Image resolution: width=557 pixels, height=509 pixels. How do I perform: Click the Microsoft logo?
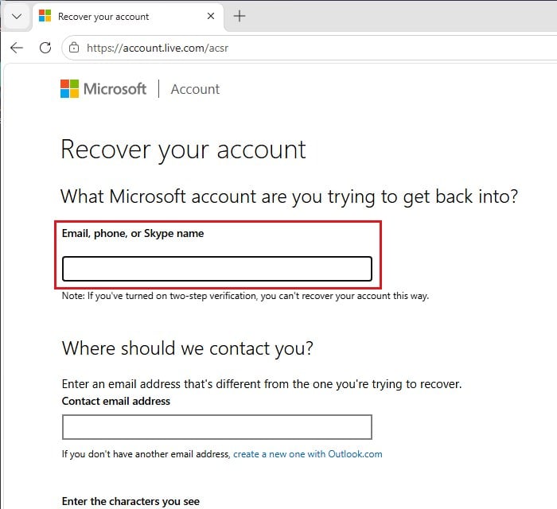(x=103, y=89)
